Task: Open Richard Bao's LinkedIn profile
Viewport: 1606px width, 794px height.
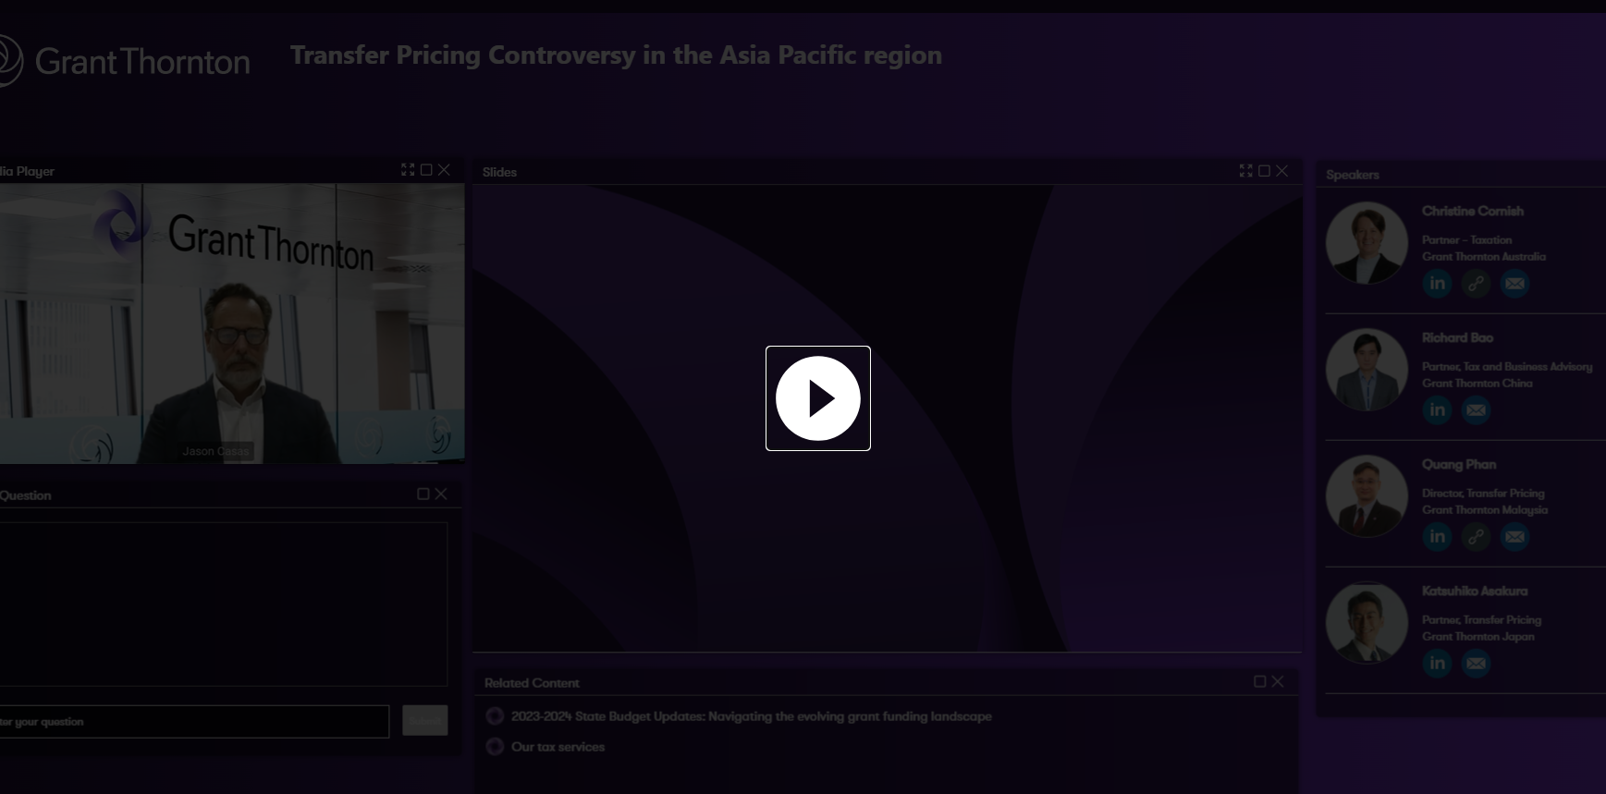Action: (x=1437, y=410)
